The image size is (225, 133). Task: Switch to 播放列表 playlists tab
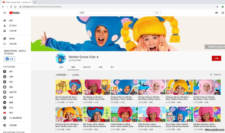coord(87,67)
